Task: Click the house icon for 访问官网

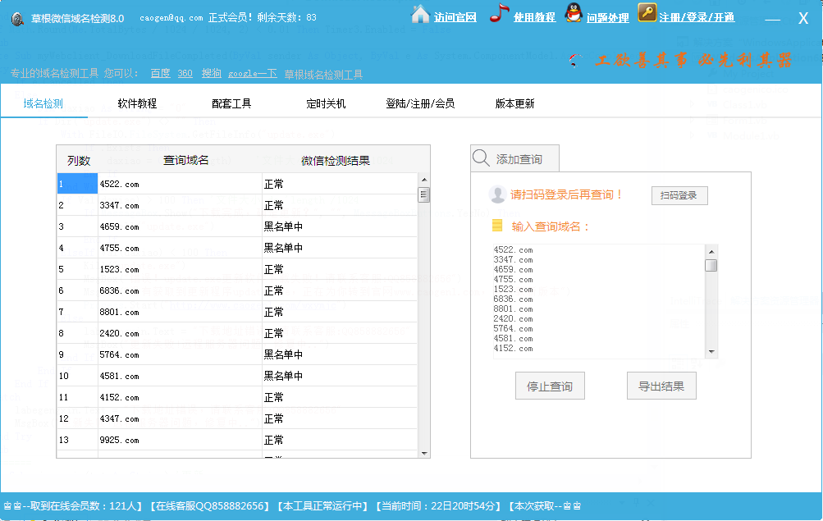Action: pos(420,14)
